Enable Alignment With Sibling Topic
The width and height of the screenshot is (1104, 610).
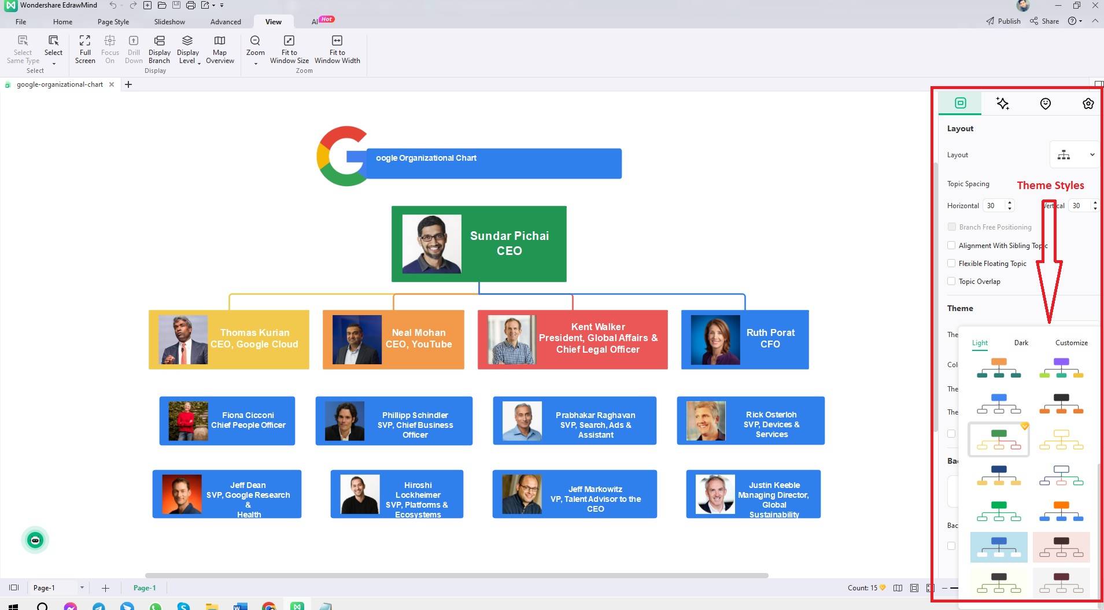pos(951,246)
